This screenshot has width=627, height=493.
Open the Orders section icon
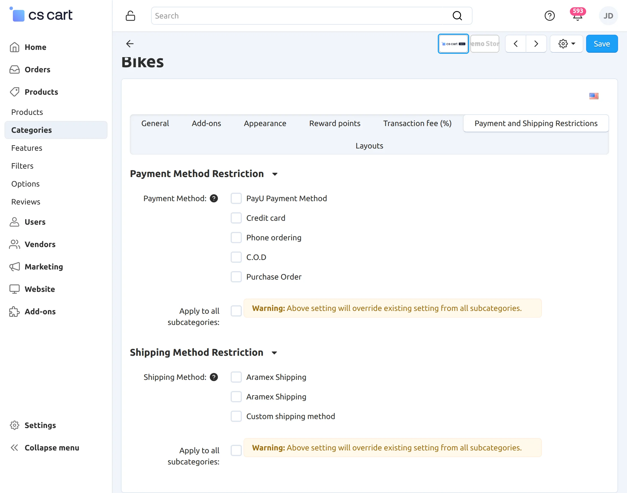[15, 69]
